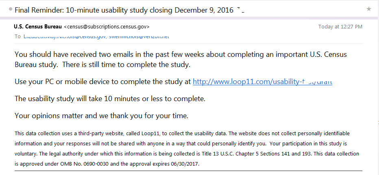Image resolution: width=379 pixels, height=175 pixels.
Task: Open the U.S. Census Bureau sender name
Action: click(38, 27)
